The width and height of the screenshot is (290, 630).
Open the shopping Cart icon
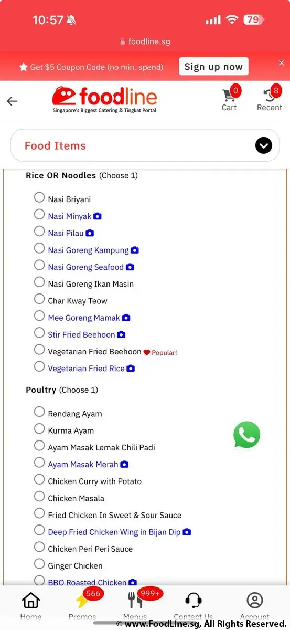[229, 95]
